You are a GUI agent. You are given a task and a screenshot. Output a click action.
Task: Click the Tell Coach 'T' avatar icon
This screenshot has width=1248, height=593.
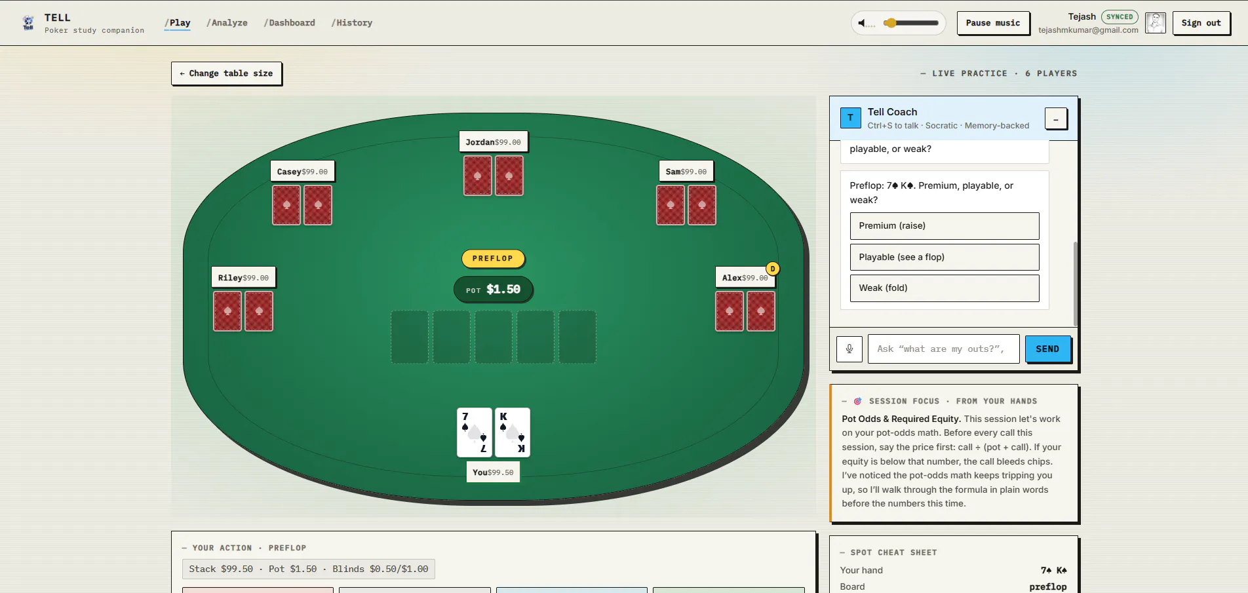850,118
